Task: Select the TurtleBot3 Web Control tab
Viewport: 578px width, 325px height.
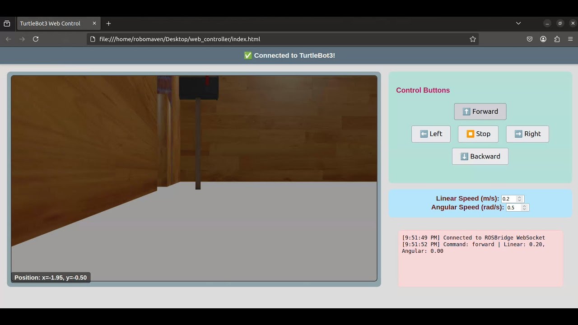Action: click(x=58, y=23)
